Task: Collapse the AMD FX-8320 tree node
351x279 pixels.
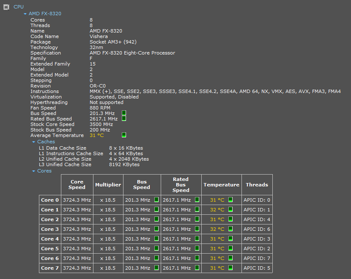Action: click(25, 14)
